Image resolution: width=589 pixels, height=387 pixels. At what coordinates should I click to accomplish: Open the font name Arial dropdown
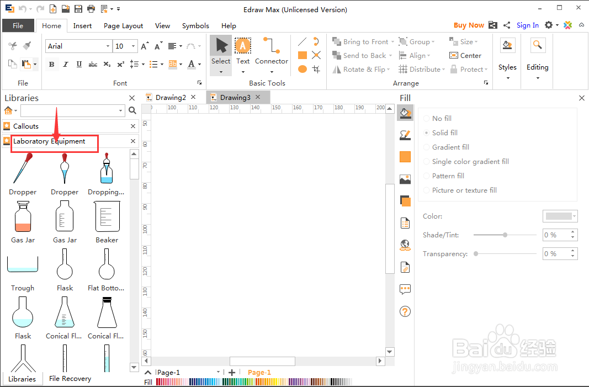[x=108, y=46]
